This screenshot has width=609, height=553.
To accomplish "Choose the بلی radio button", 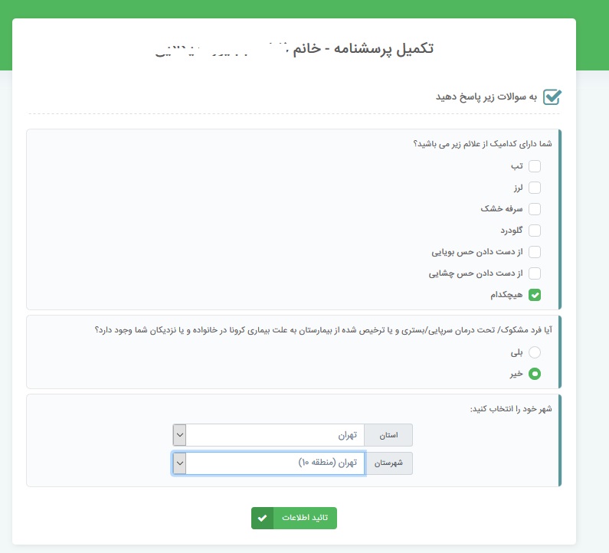I will click(x=535, y=352).
